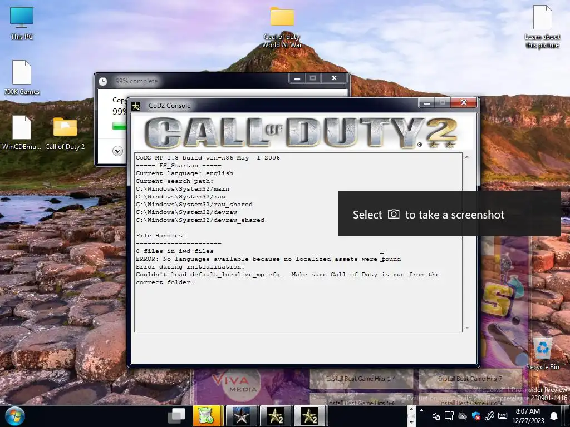Expand more details in copy dialog
The height and width of the screenshot is (427, 570).
pyautogui.click(x=117, y=151)
